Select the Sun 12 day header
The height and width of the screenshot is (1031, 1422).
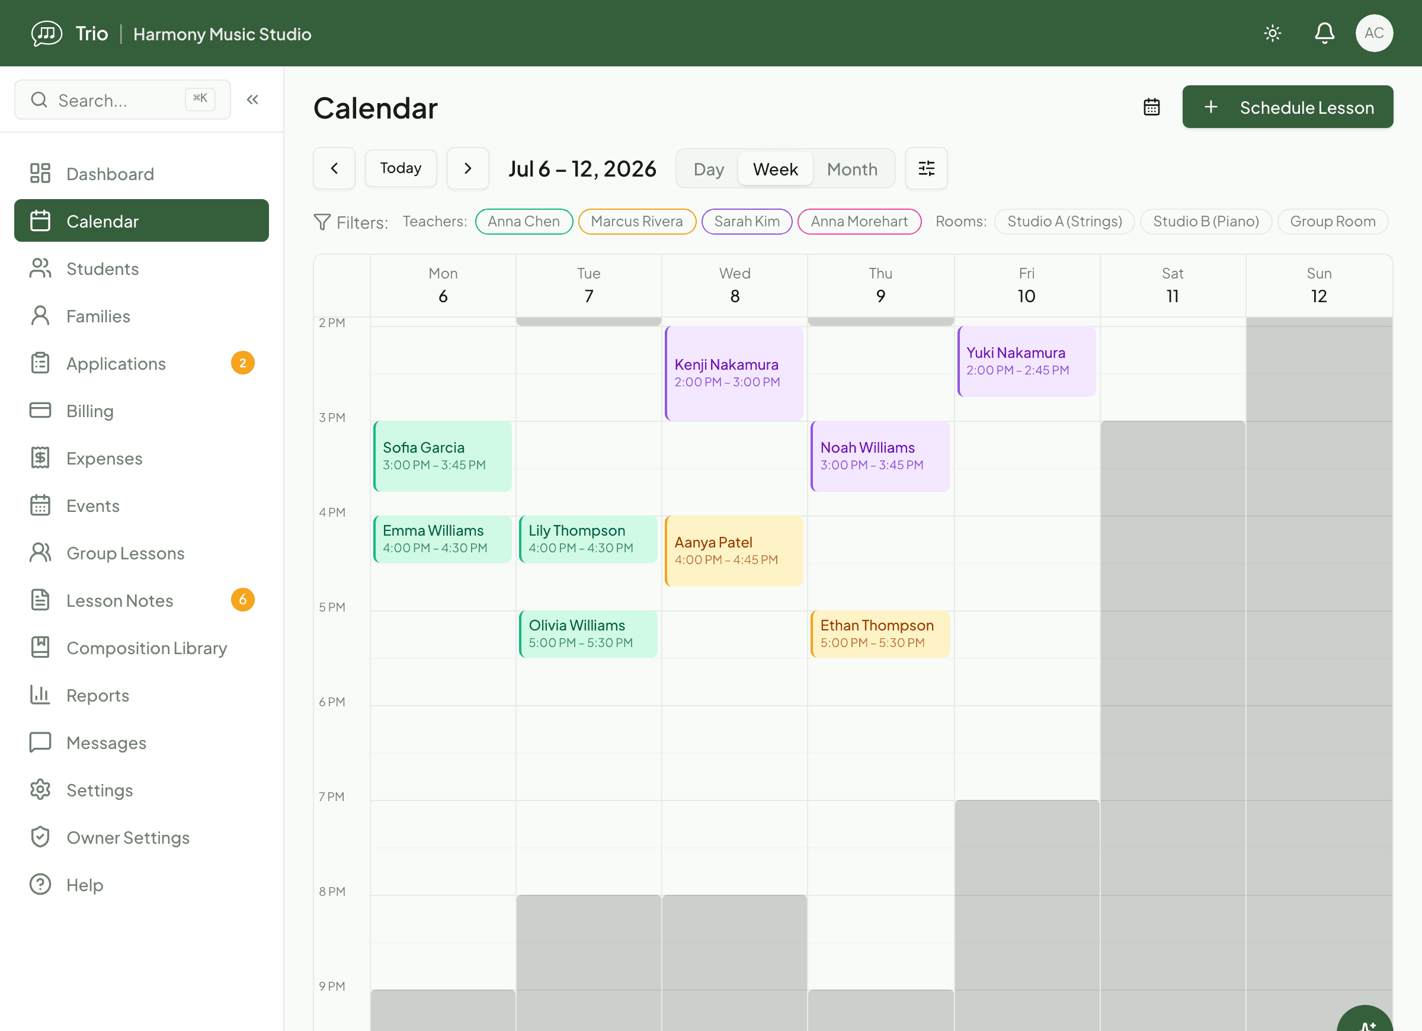click(1319, 286)
